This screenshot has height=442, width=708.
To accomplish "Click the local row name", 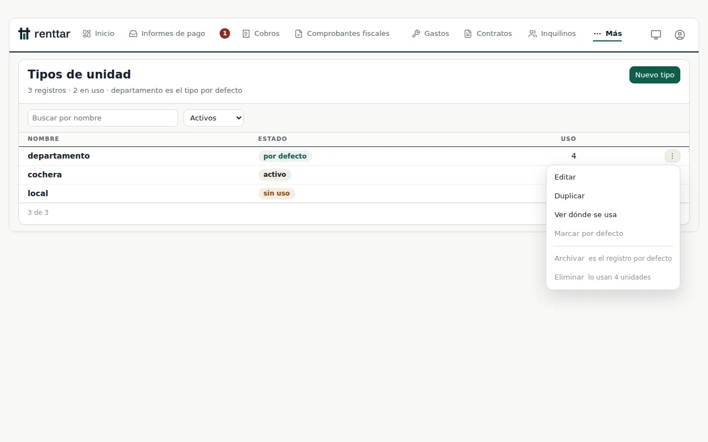I will [38, 194].
